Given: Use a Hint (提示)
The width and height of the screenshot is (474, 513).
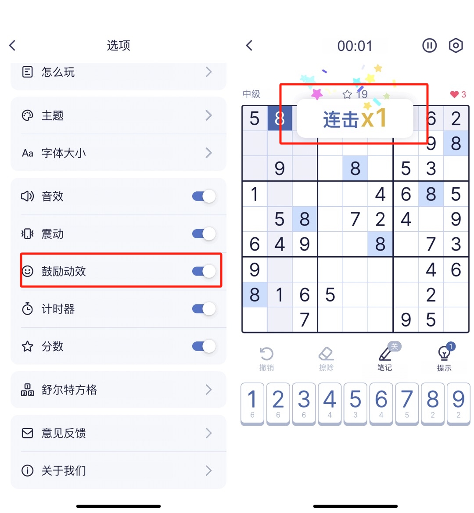Looking at the screenshot, I should (x=444, y=353).
